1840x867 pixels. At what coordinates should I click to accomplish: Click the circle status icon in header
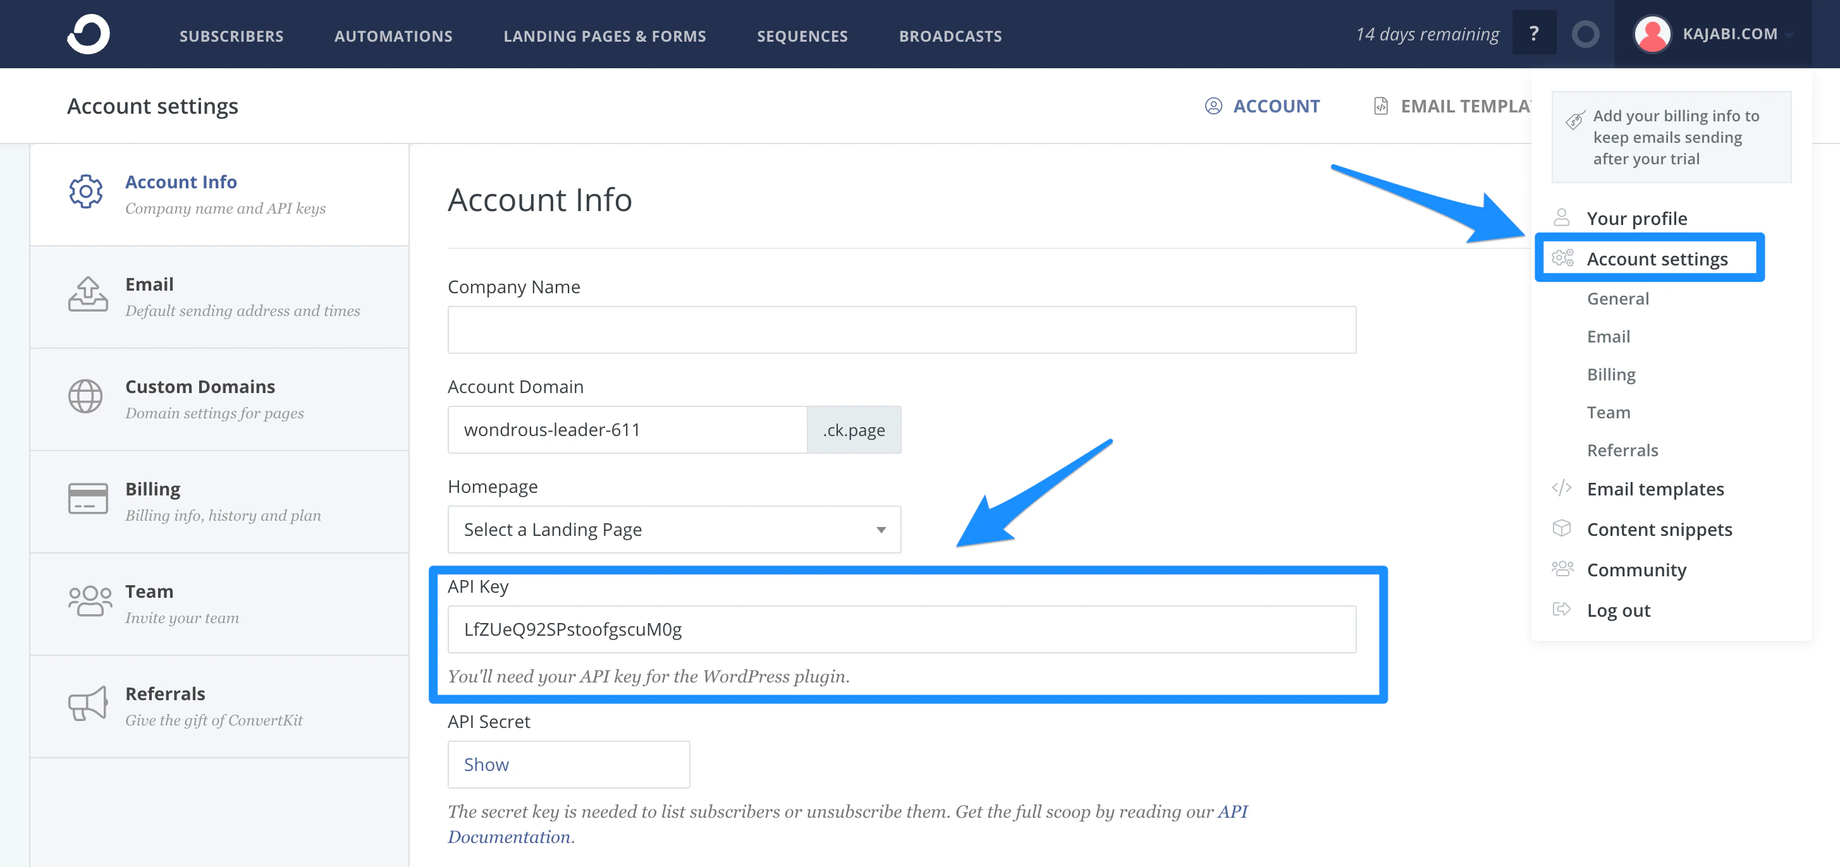[1585, 34]
